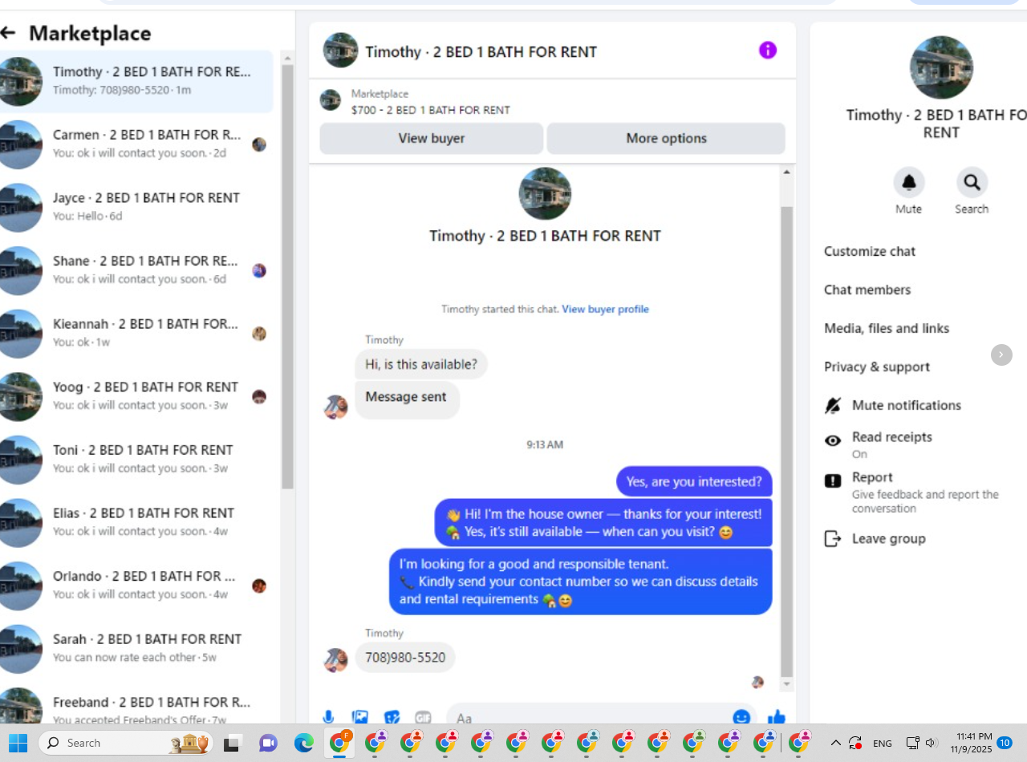The image size is (1027, 762).
Task: Open the Jayce conversation
Action: tap(136, 207)
